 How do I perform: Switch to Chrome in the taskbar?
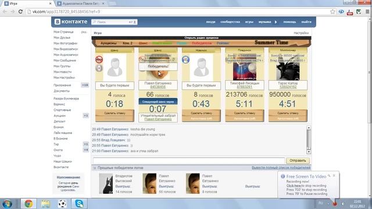pos(28,204)
